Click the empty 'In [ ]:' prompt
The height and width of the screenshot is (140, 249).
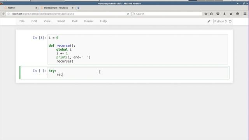(39, 71)
